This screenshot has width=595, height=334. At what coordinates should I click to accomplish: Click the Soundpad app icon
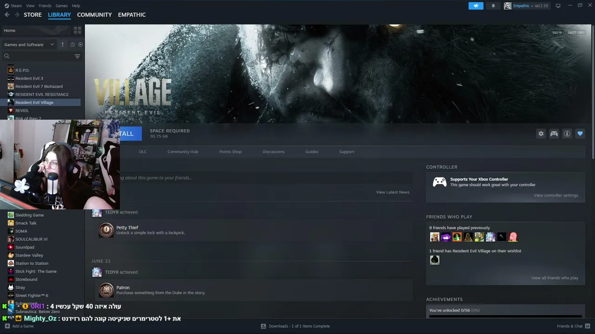click(11, 247)
